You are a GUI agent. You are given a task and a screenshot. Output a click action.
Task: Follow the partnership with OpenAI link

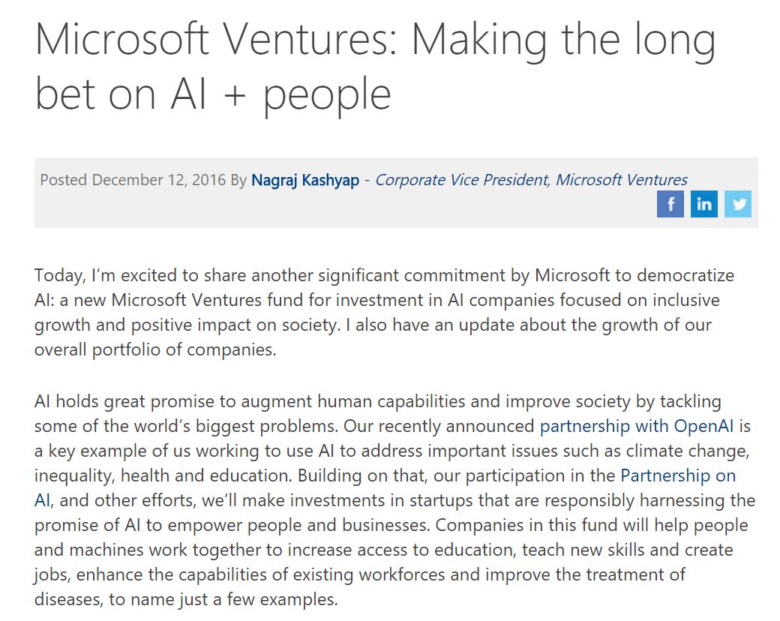[x=637, y=427]
